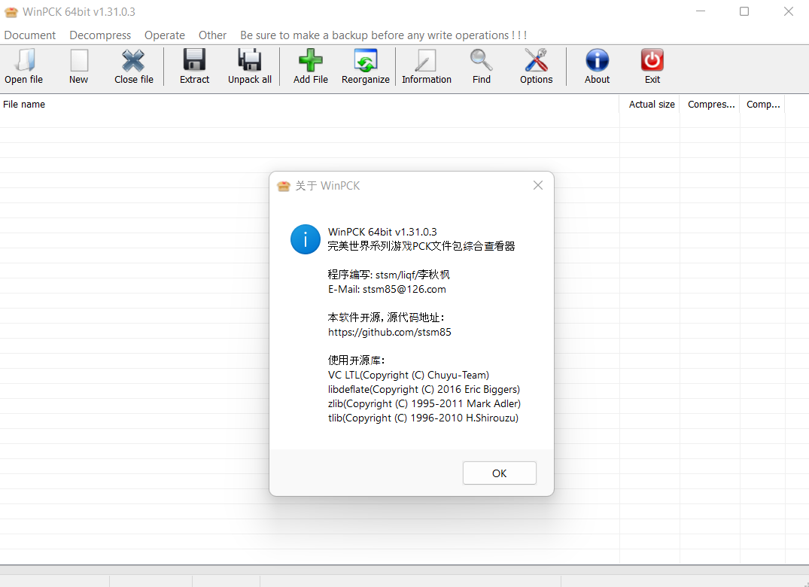Image resolution: width=809 pixels, height=587 pixels.
Task: Open the Document menu
Action: (x=30, y=35)
